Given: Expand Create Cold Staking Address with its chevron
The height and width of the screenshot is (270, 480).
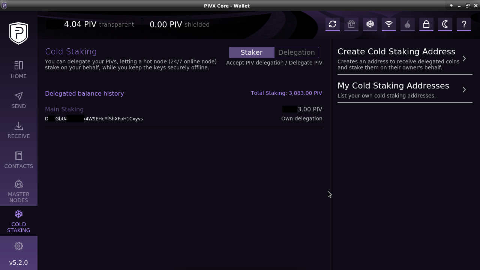Looking at the screenshot, I should point(464,58).
